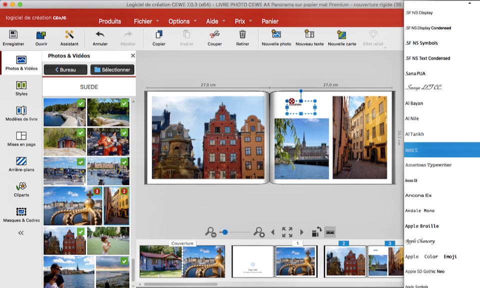Fit the page spread to the window
Image resolution: width=480 pixels, height=288 pixels.
click(287, 232)
